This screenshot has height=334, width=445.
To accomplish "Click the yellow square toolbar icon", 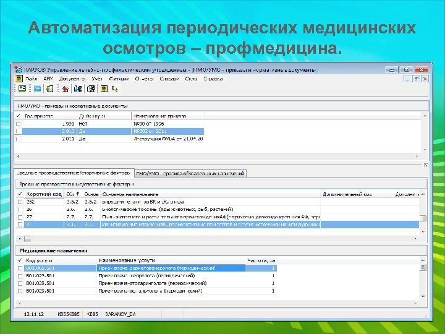I will click(x=104, y=89).
